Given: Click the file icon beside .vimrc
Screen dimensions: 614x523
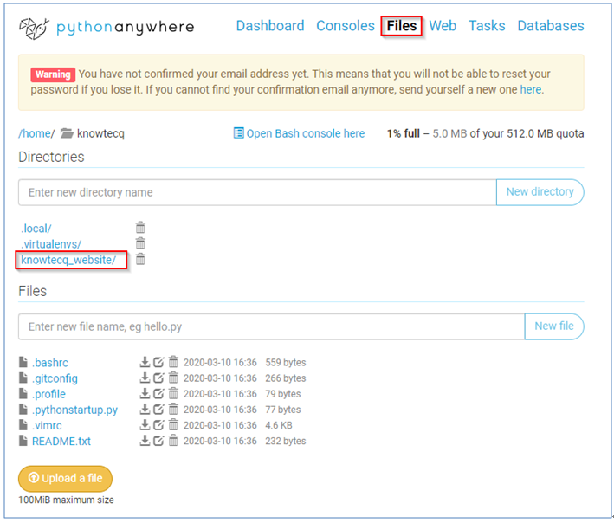Looking at the screenshot, I should [23, 425].
